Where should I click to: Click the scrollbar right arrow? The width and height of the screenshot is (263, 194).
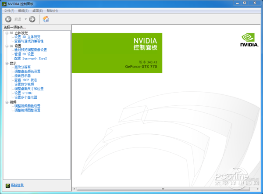coord(258,189)
